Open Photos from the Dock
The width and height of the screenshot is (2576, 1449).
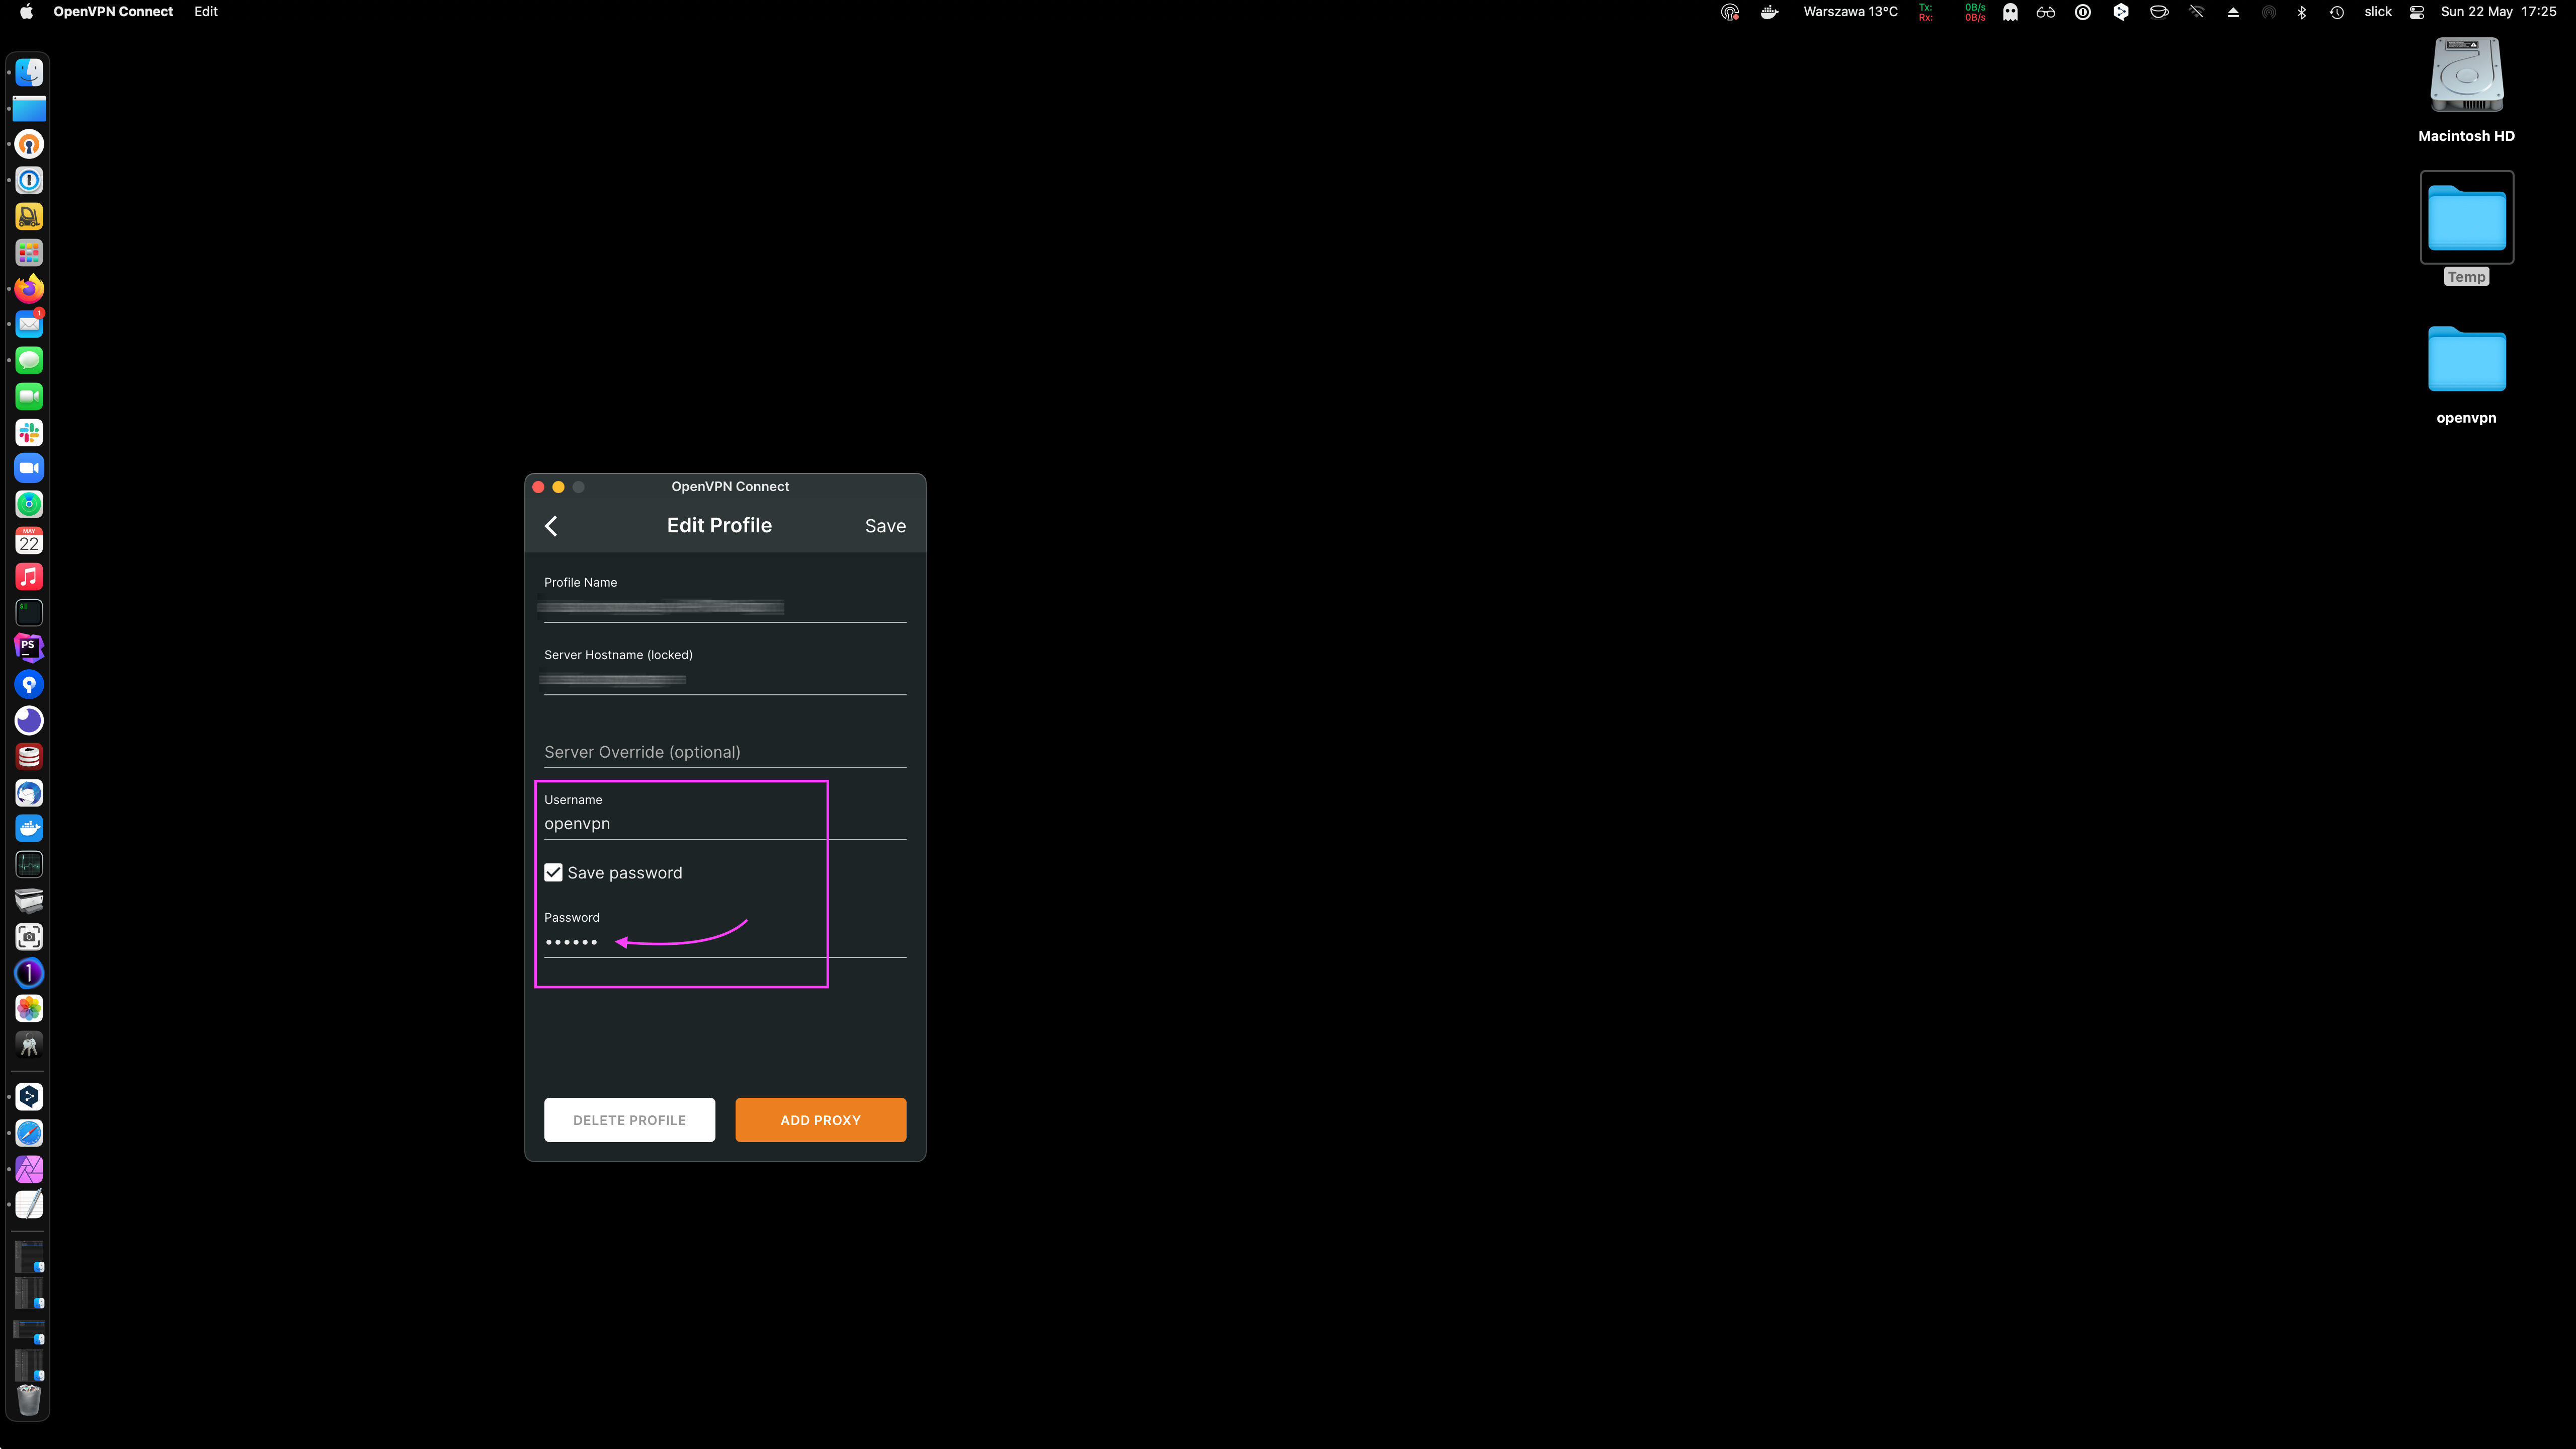[29, 1008]
